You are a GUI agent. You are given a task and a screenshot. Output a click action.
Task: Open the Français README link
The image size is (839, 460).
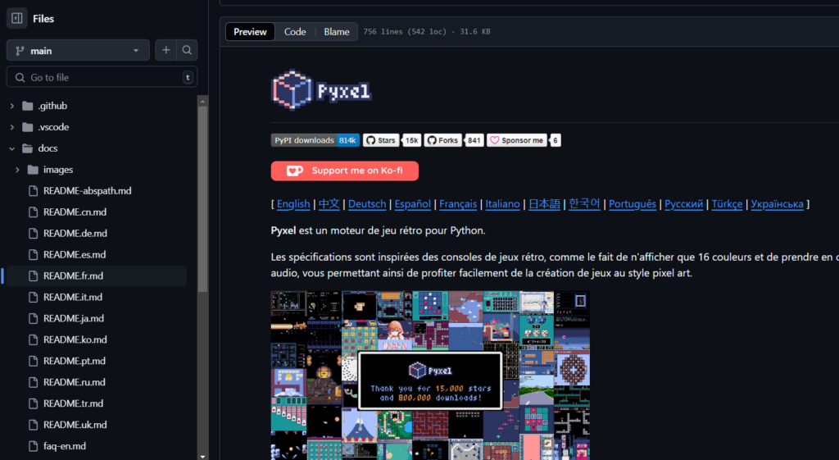pos(458,204)
